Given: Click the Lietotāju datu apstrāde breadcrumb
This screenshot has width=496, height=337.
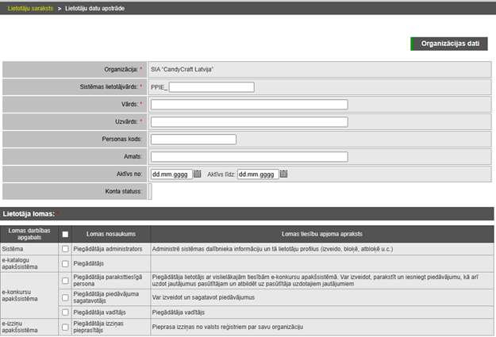Looking at the screenshot, I should point(100,7).
